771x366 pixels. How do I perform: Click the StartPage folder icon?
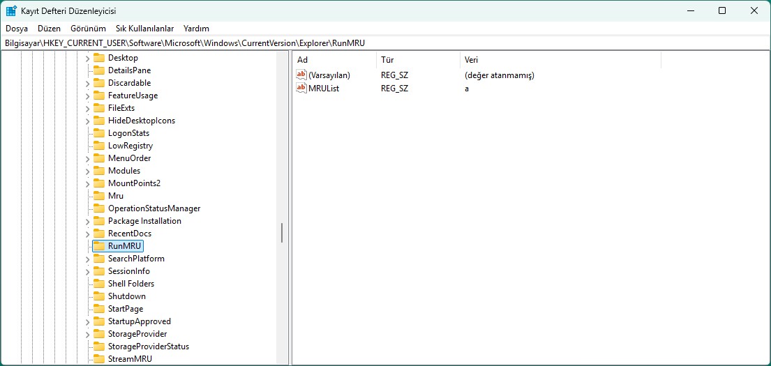99,309
